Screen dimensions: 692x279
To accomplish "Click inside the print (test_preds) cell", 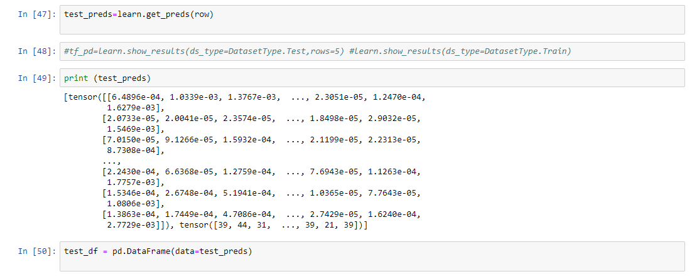I will coord(372,78).
